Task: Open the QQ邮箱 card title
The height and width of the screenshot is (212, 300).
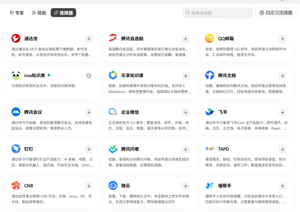Action: 226,39
